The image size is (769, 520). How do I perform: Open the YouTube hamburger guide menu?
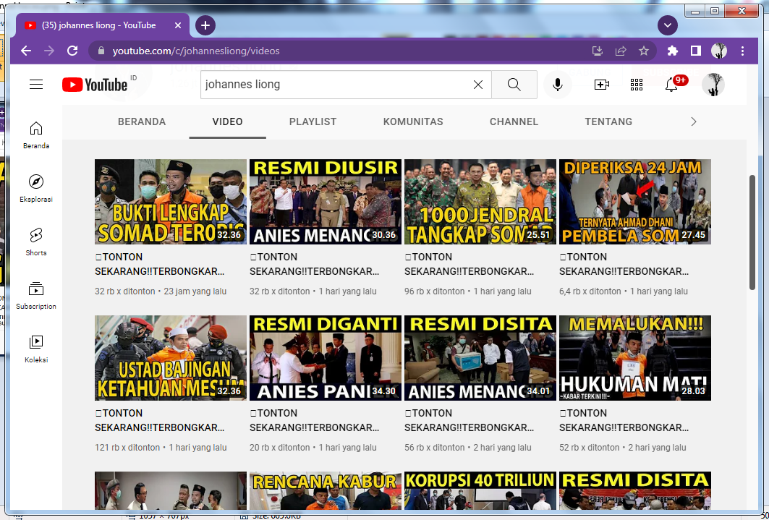pyautogui.click(x=36, y=85)
